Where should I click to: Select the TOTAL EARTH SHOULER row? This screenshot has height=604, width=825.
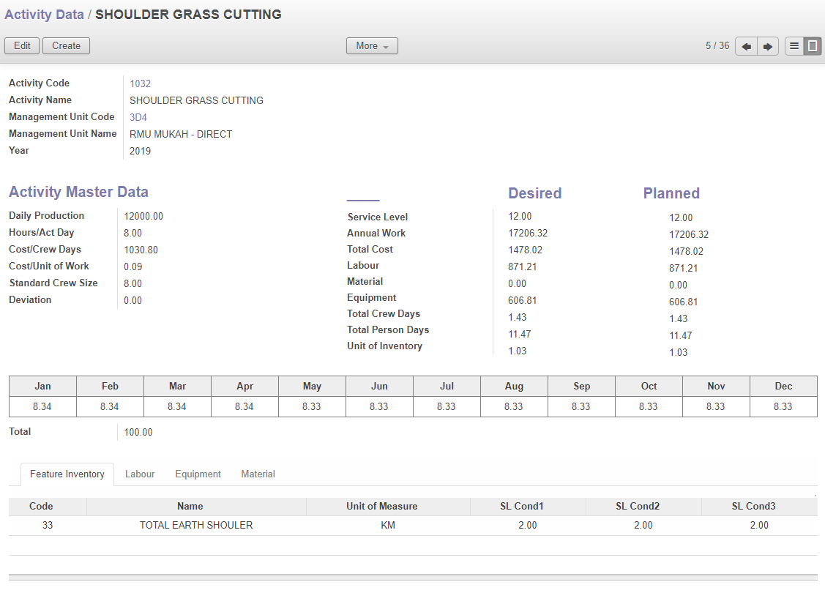point(196,526)
